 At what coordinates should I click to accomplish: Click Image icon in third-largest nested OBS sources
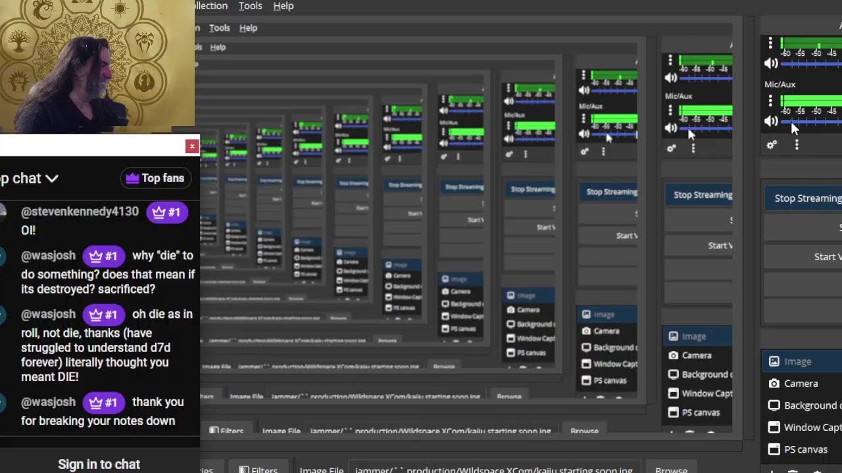(587, 315)
